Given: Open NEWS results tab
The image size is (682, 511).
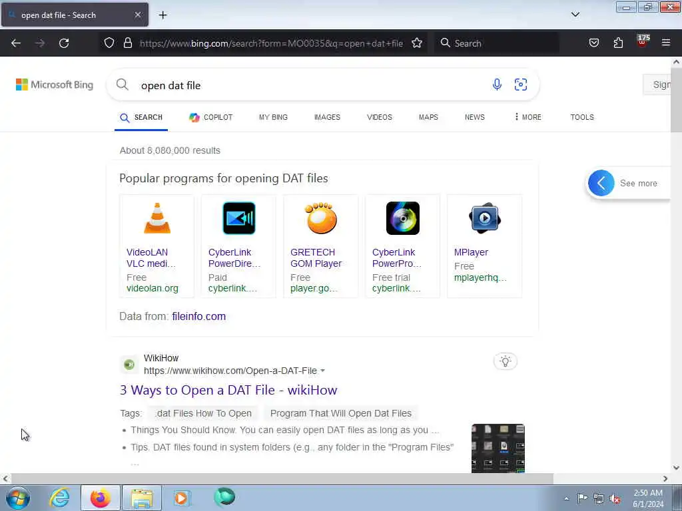Looking at the screenshot, I should pyautogui.click(x=474, y=117).
